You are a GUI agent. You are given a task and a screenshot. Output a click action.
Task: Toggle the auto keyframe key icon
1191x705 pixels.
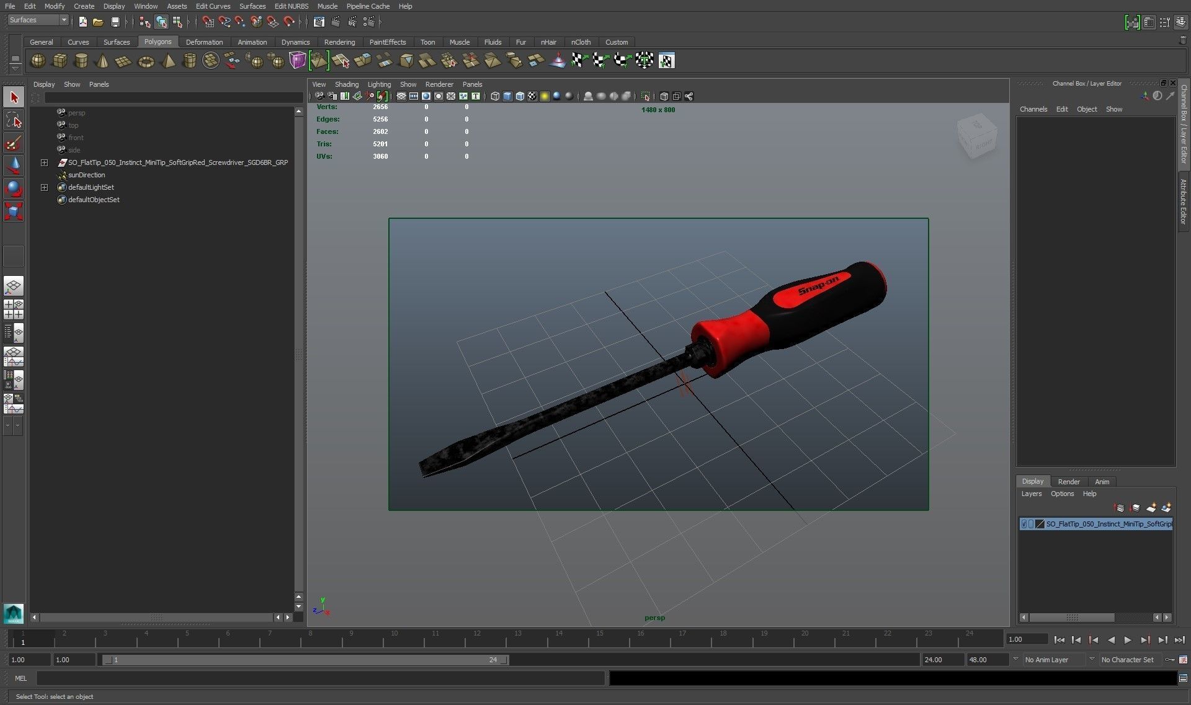1170,660
